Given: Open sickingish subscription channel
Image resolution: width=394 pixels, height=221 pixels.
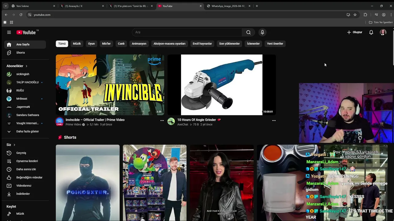Looking at the screenshot, I should click(x=25, y=74).
